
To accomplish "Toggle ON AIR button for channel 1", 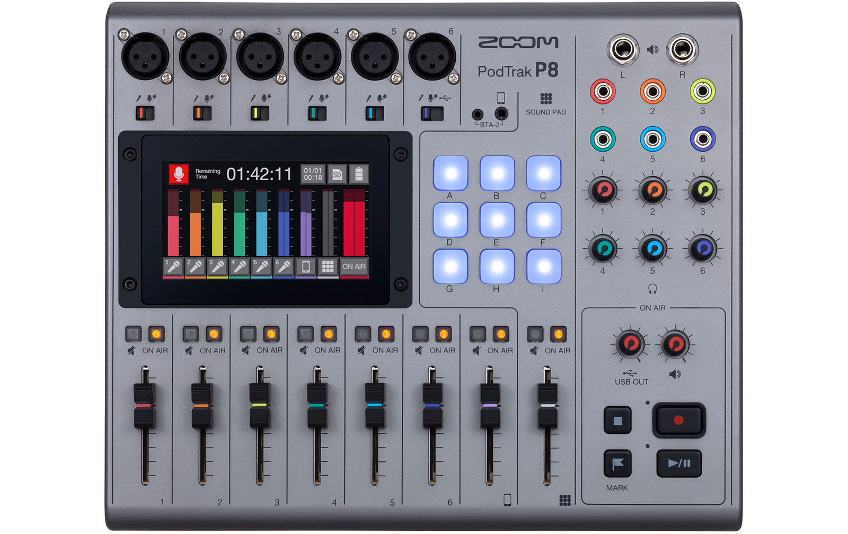I will coord(156,334).
